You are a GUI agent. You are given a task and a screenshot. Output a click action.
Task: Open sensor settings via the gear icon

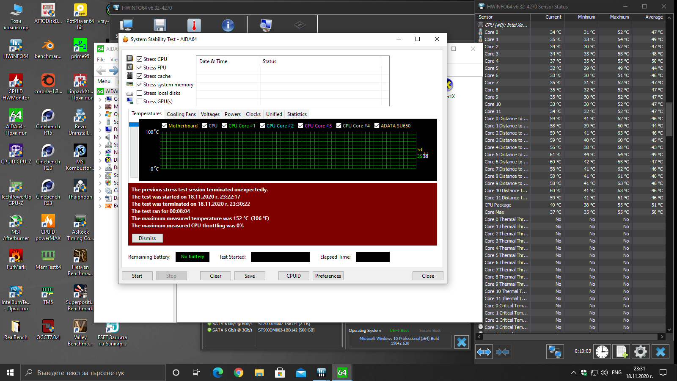click(641, 351)
